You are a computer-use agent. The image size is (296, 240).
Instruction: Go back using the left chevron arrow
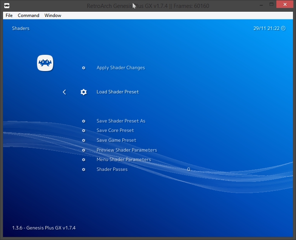64,92
